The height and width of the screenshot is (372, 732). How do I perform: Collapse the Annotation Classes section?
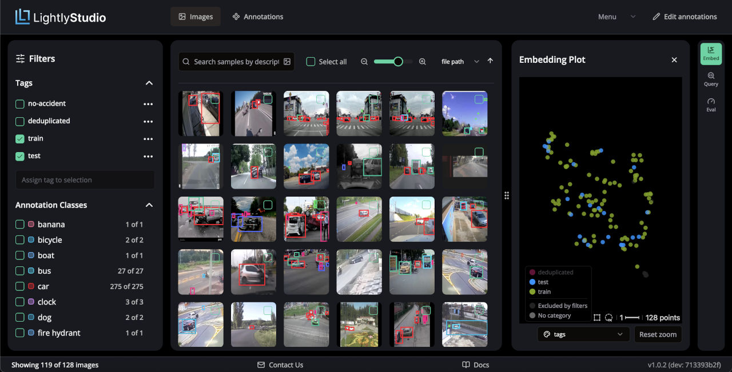pyautogui.click(x=149, y=205)
